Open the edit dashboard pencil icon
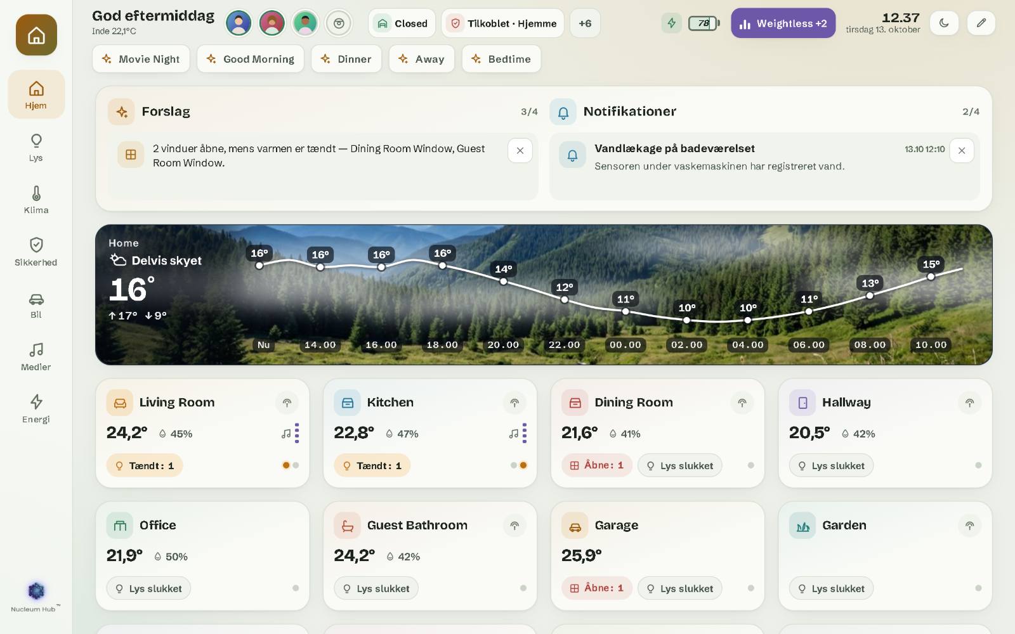This screenshot has width=1015, height=634. coord(981,23)
